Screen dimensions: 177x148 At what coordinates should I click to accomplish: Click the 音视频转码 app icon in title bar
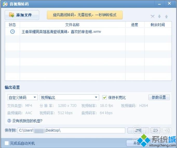point(5,4)
